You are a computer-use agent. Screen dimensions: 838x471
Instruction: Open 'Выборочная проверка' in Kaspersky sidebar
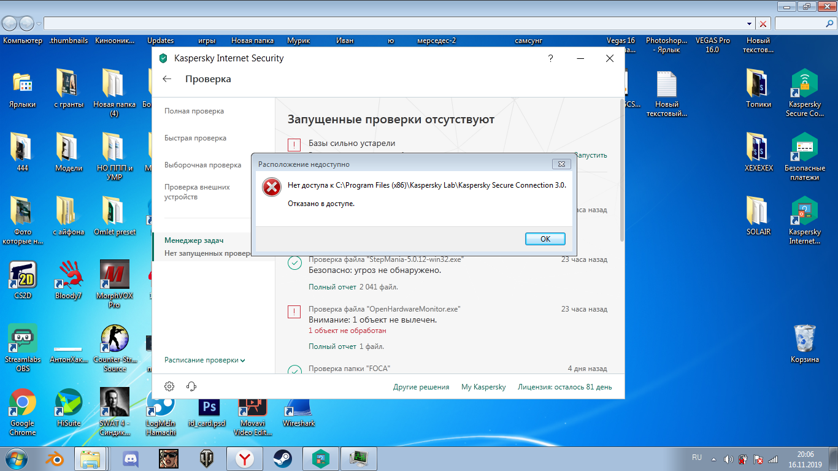pyautogui.click(x=203, y=165)
